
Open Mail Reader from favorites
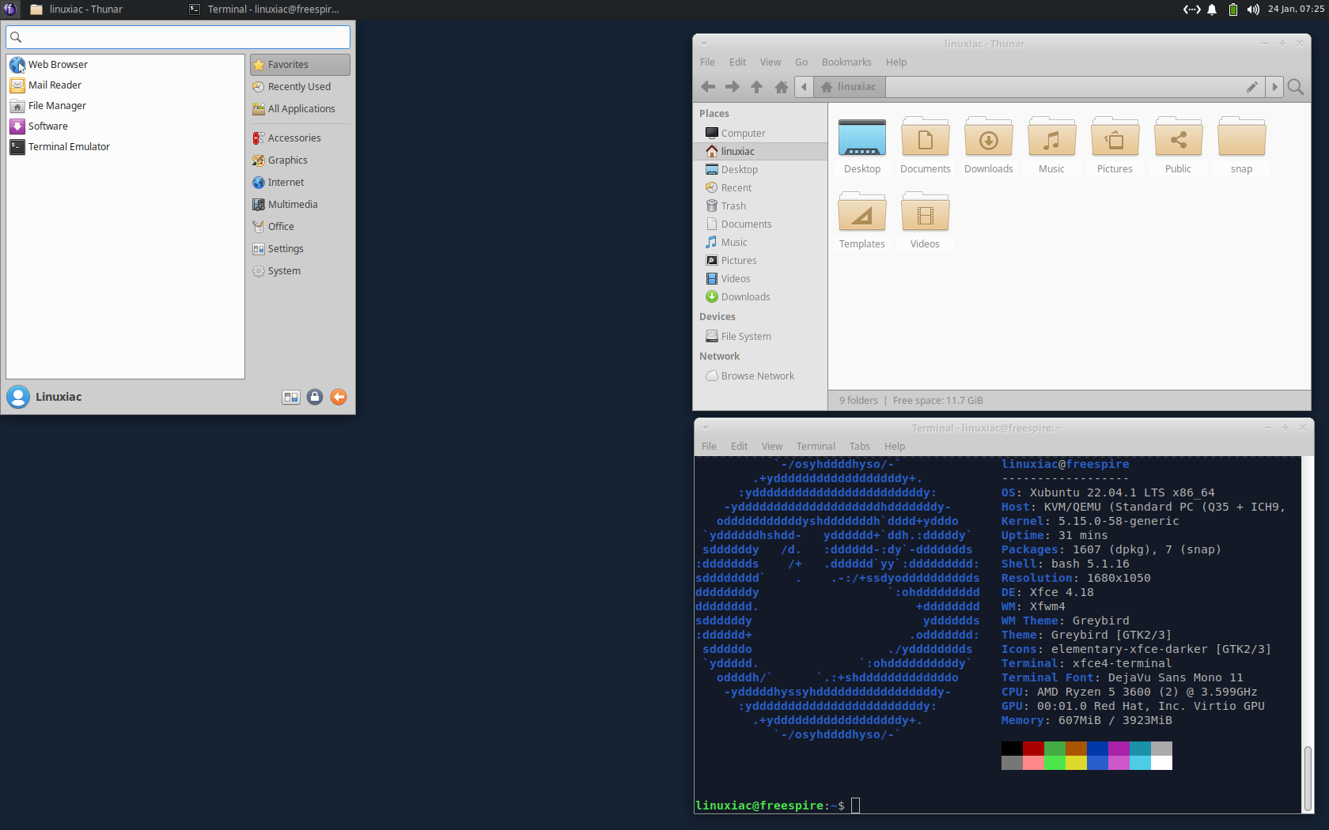(x=125, y=85)
